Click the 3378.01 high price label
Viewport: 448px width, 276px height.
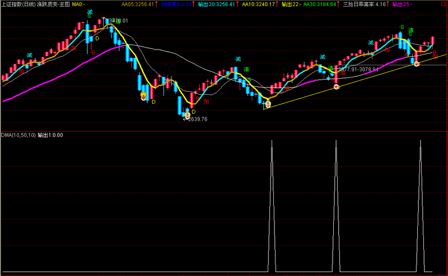click(x=119, y=21)
